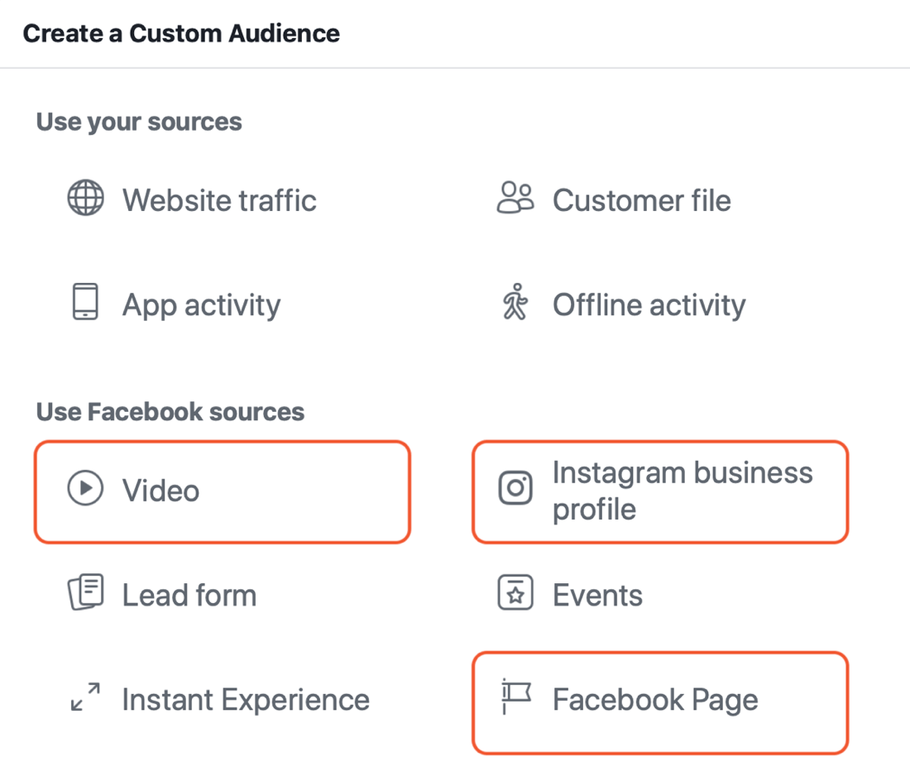Click the Instagram camera icon
Image resolution: width=910 pixels, height=776 pixels.
click(515, 490)
